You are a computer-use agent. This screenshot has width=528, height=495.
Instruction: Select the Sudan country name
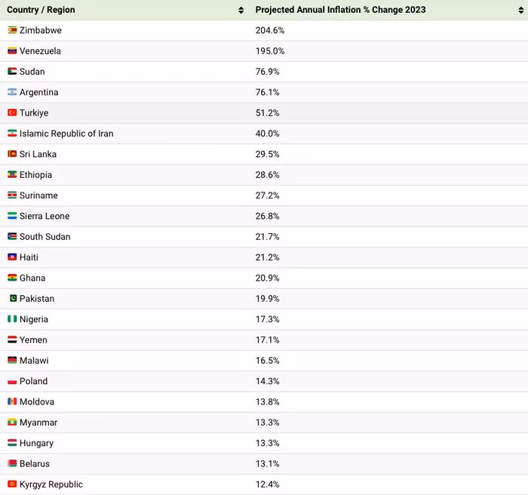pos(32,72)
